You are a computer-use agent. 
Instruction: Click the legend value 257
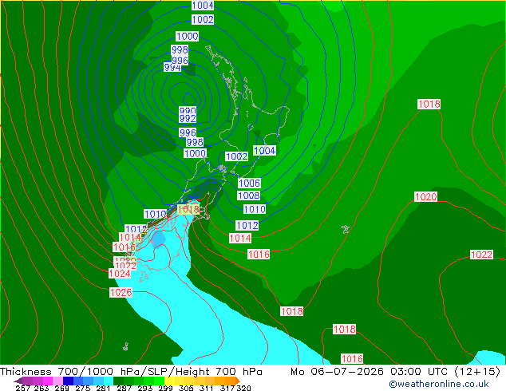point(23,388)
